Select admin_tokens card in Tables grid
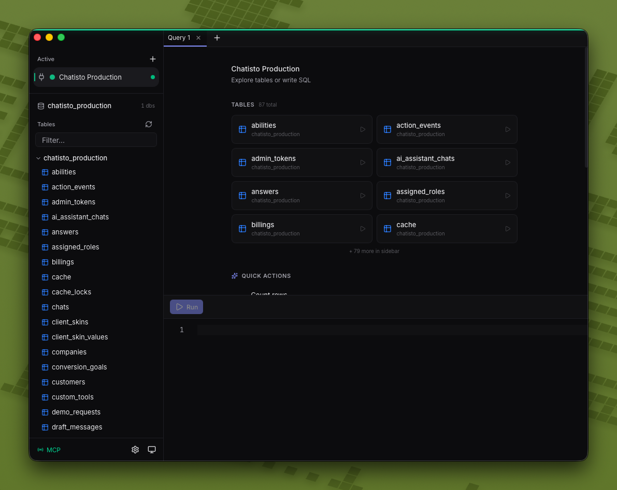The image size is (617, 490). (302, 162)
